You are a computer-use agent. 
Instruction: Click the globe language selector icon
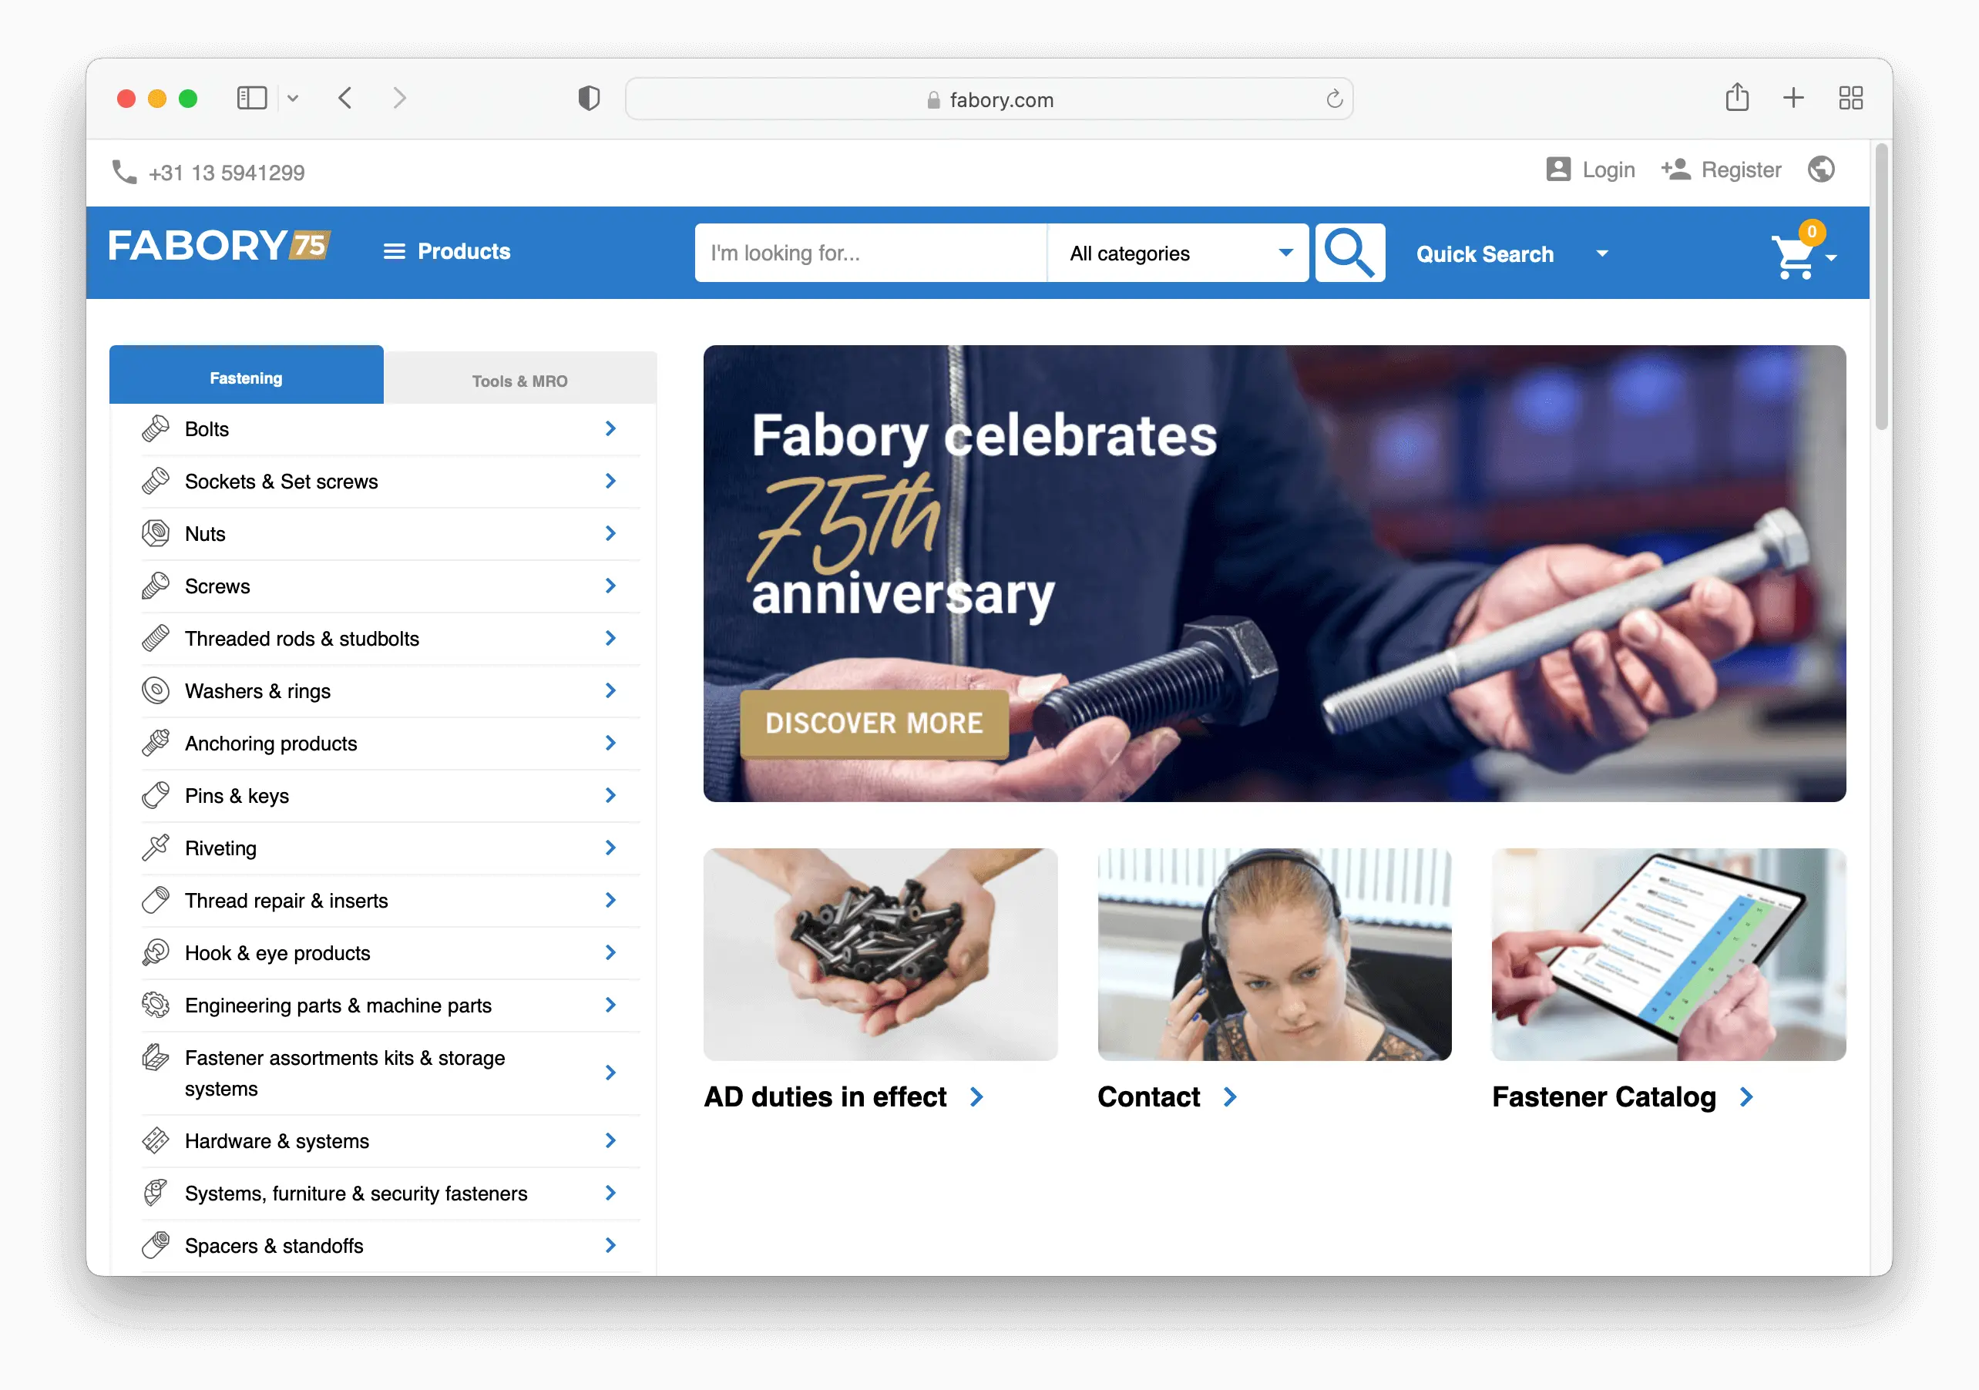tap(1820, 170)
